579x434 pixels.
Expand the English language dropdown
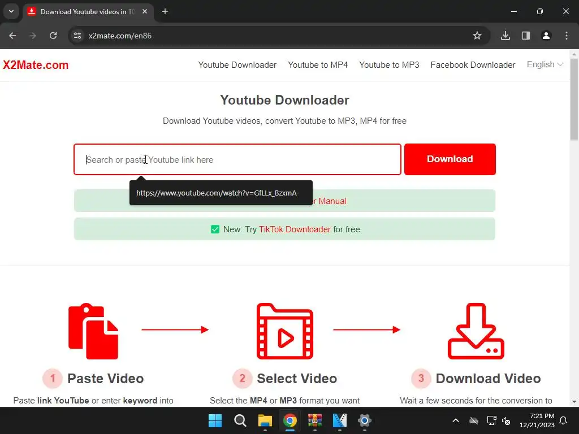pos(545,64)
